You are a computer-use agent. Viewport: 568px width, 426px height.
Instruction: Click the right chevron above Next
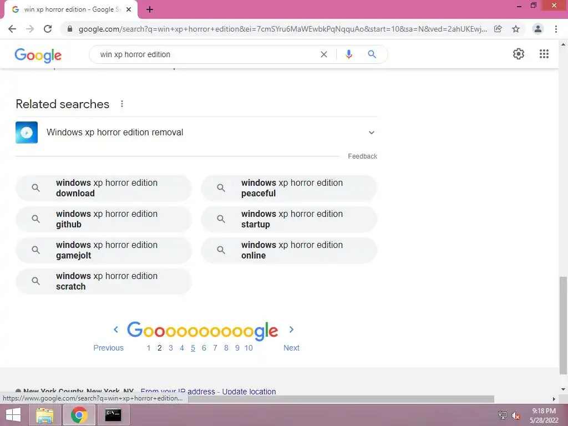[291, 329]
